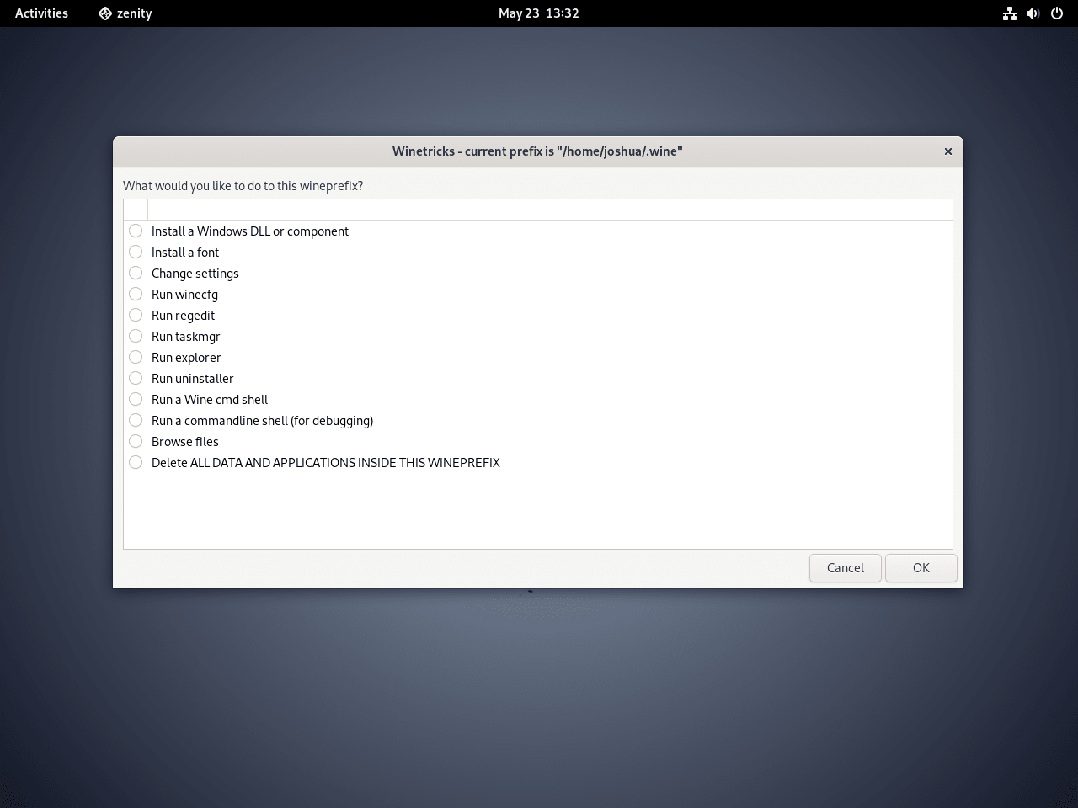Click the volume speaker icon in top bar
Screen dimensions: 1078x808
(1033, 13)
